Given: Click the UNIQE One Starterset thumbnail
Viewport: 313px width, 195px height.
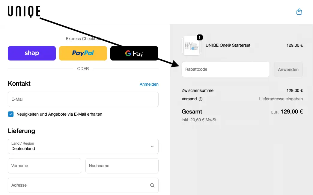Looking at the screenshot, I should coord(191,46).
